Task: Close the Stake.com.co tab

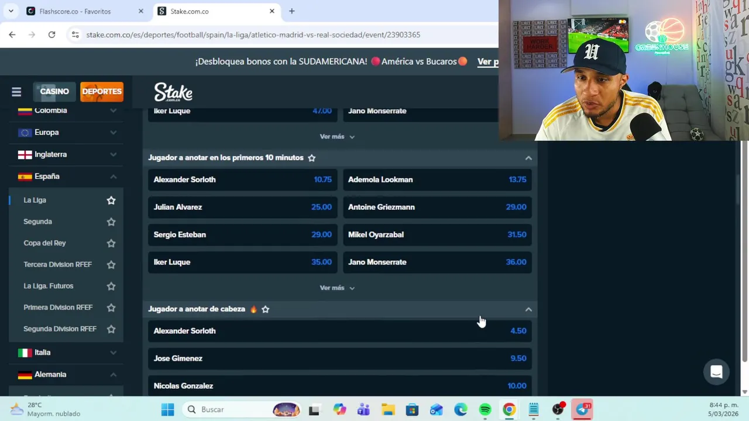Action: pos(272,11)
